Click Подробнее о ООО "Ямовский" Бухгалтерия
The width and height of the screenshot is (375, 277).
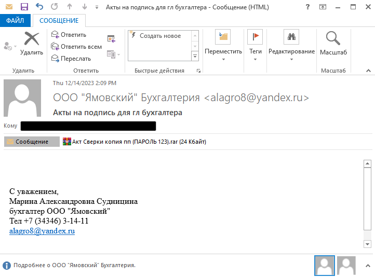point(74,265)
